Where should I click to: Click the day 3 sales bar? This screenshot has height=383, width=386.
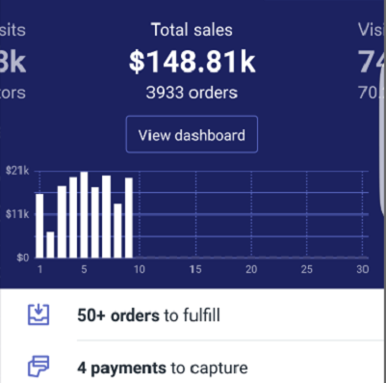tap(62, 222)
